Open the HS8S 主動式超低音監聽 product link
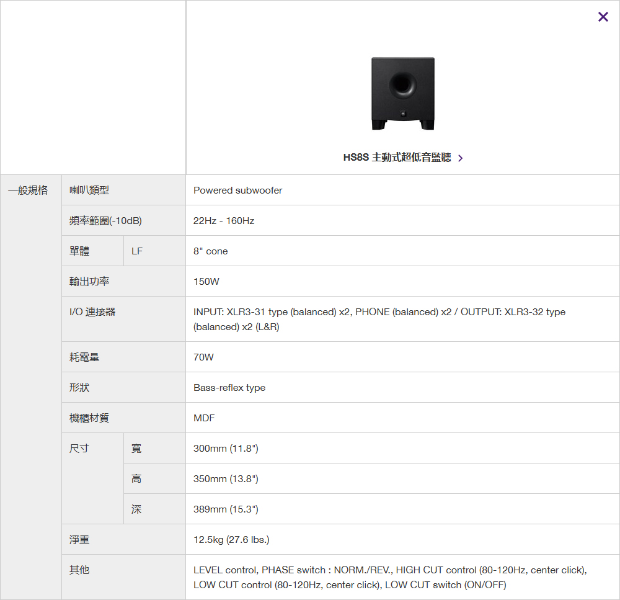Viewport: 620px width, 600px height. [x=397, y=158]
